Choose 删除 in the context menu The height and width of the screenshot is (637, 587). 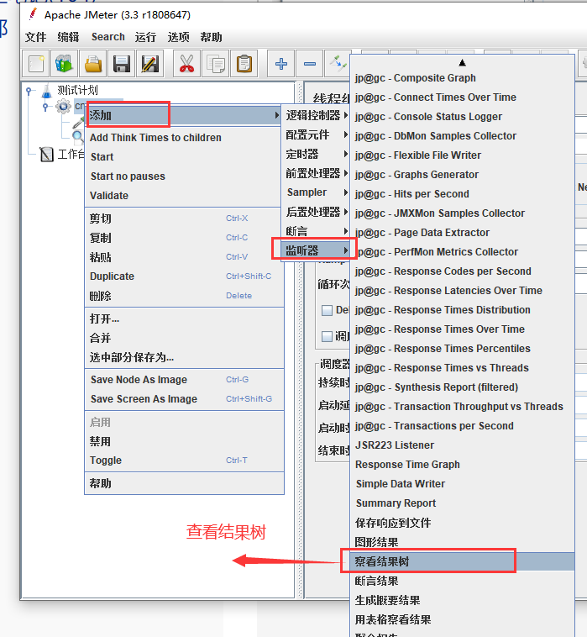pyautogui.click(x=184, y=296)
